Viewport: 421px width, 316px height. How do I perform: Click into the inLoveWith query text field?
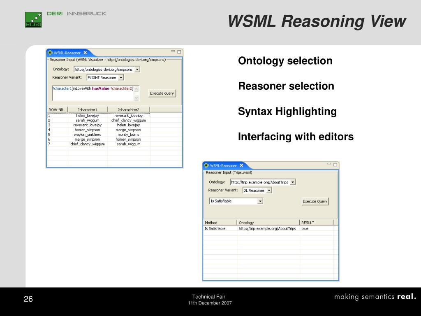pos(93,93)
